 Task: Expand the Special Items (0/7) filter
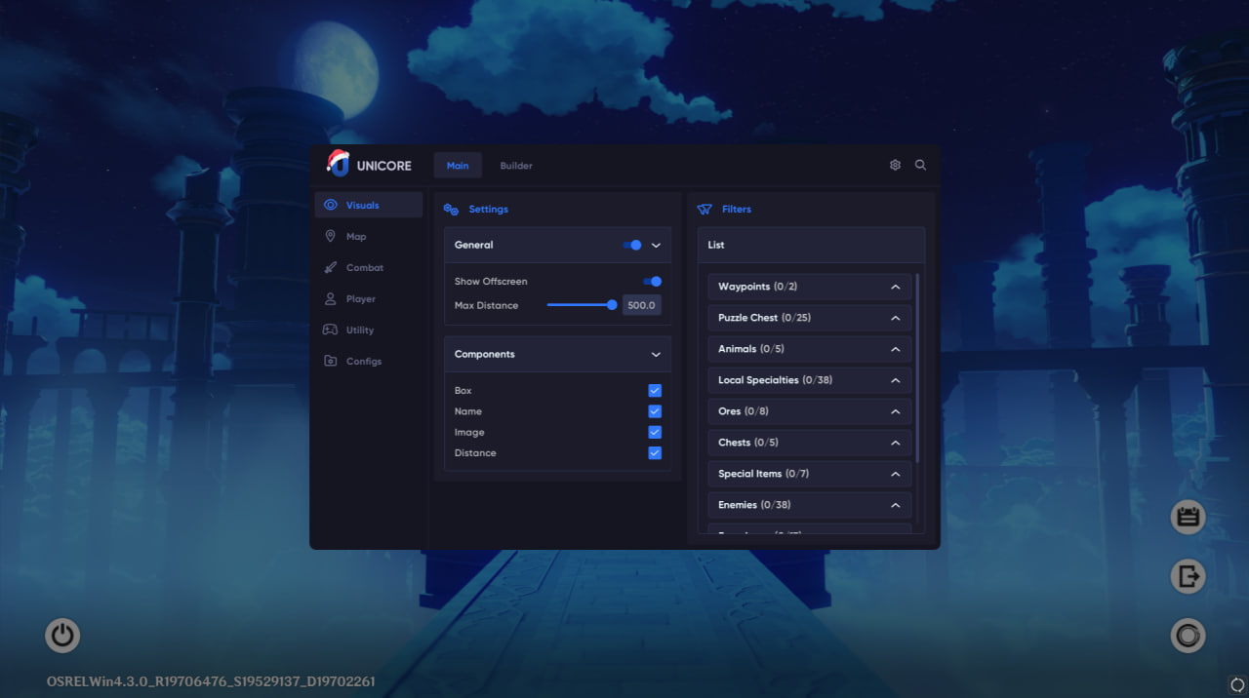coord(810,474)
